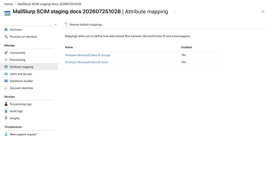Open Users and groups

pos(21,74)
